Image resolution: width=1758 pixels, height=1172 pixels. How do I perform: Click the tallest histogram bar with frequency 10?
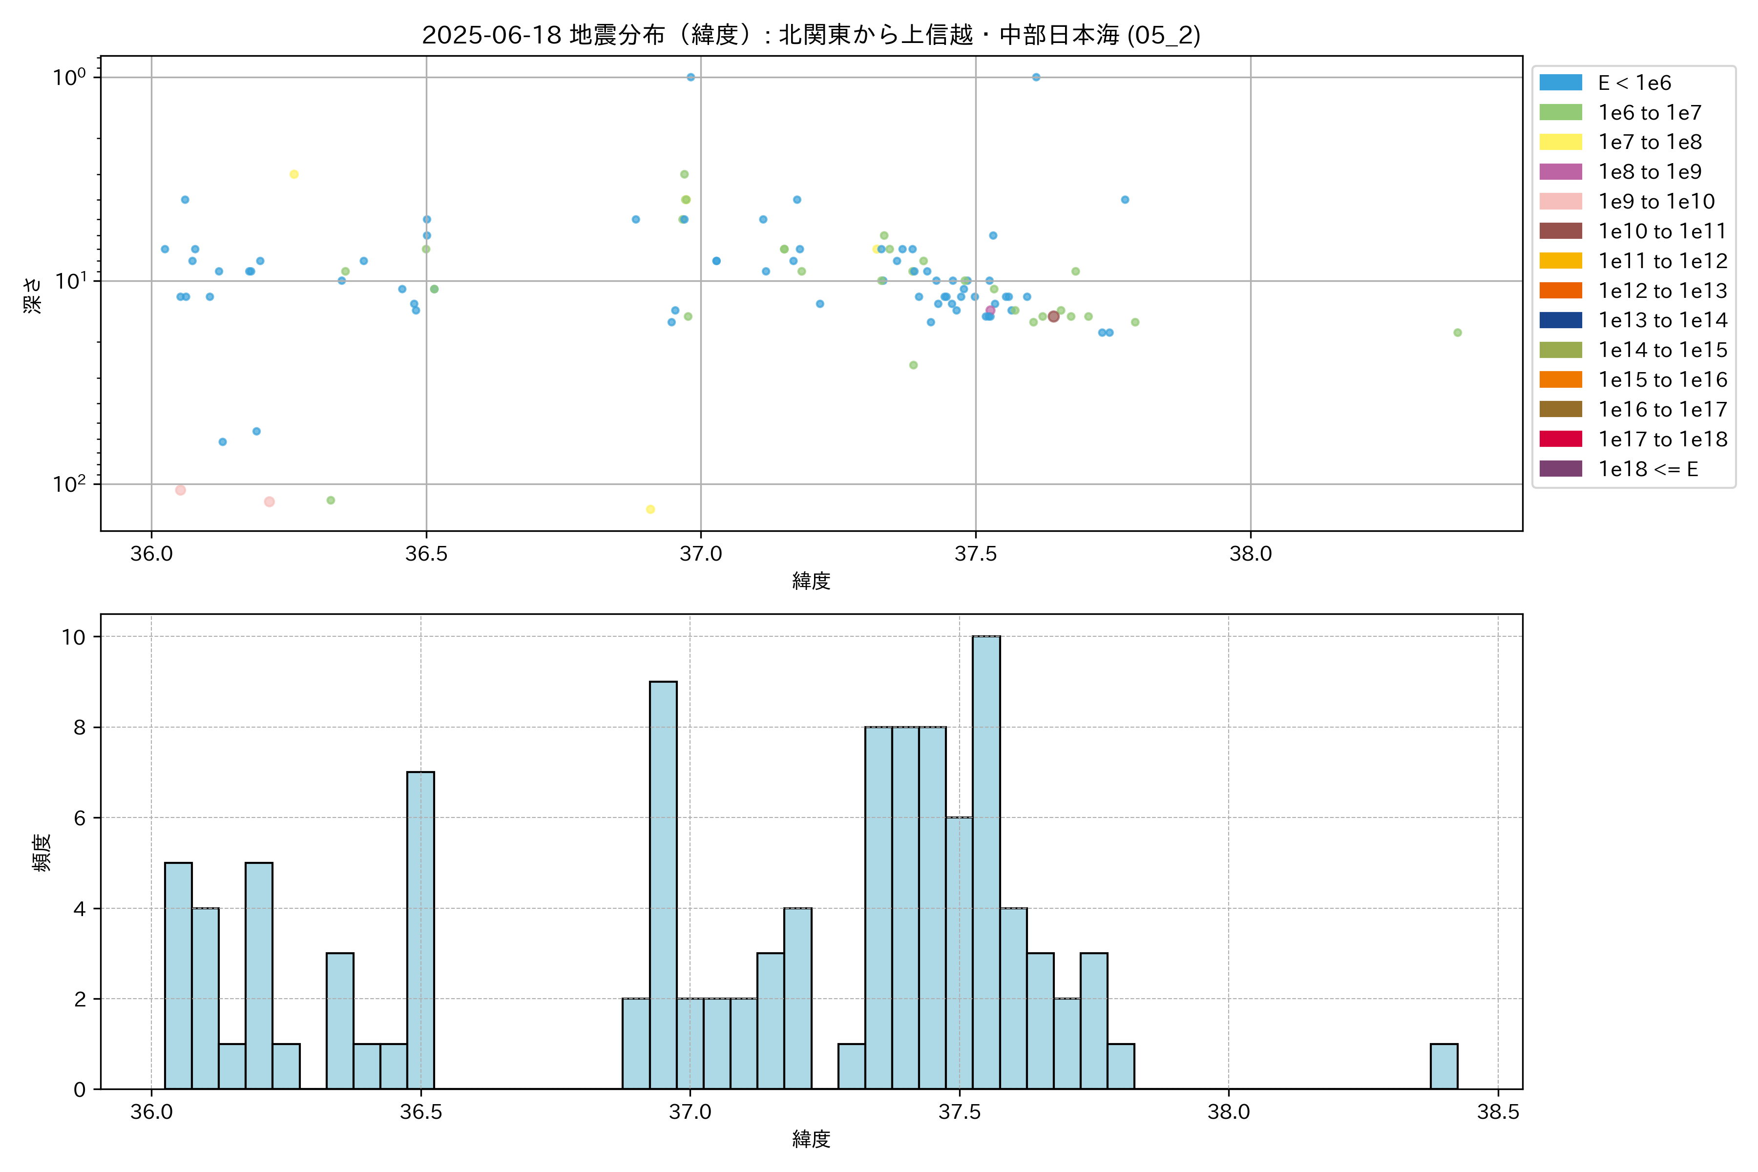[x=986, y=862]
